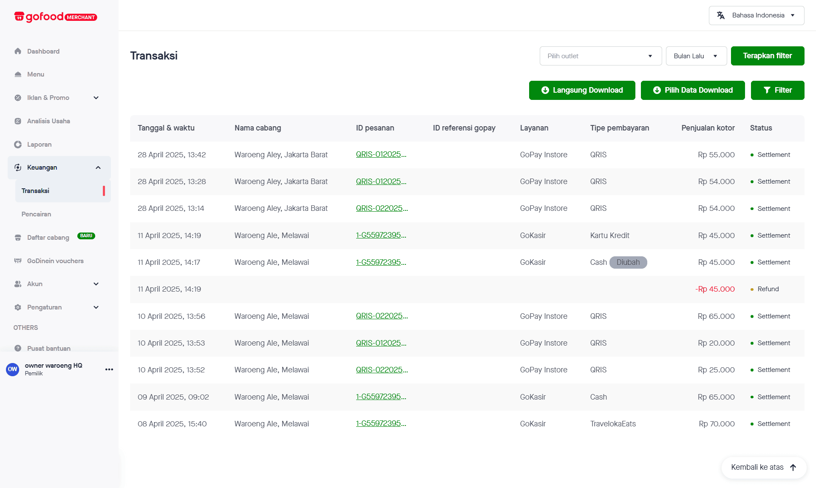816x488 pixels.
Task: Open the Pilih outlet dropdown
Action: click(x=601, y=56)
